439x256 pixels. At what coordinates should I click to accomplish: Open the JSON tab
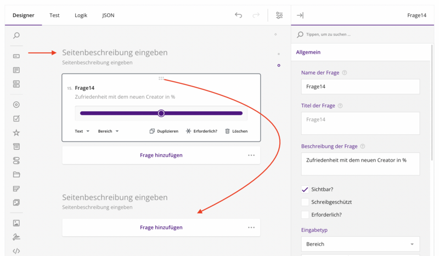(108, 15)
